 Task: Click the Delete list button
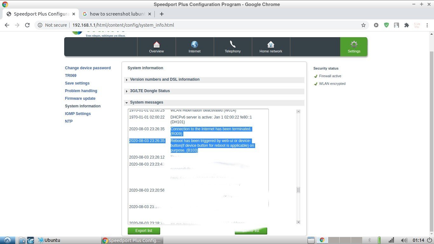[251, 231]
